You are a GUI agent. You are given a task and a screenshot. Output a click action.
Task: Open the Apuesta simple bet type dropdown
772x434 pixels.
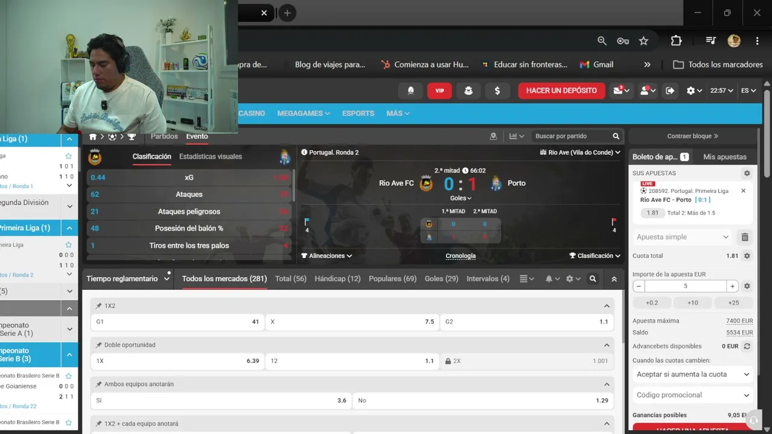[x=683, y=237]
